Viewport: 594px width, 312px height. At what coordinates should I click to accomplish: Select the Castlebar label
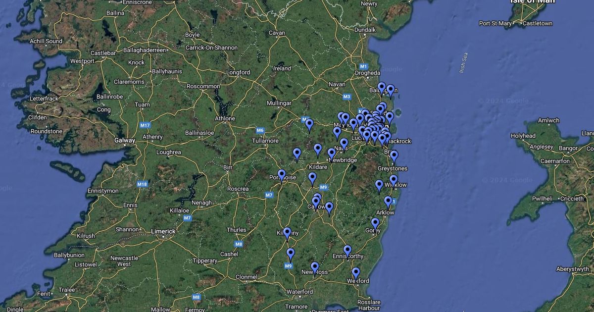(103, 53)
